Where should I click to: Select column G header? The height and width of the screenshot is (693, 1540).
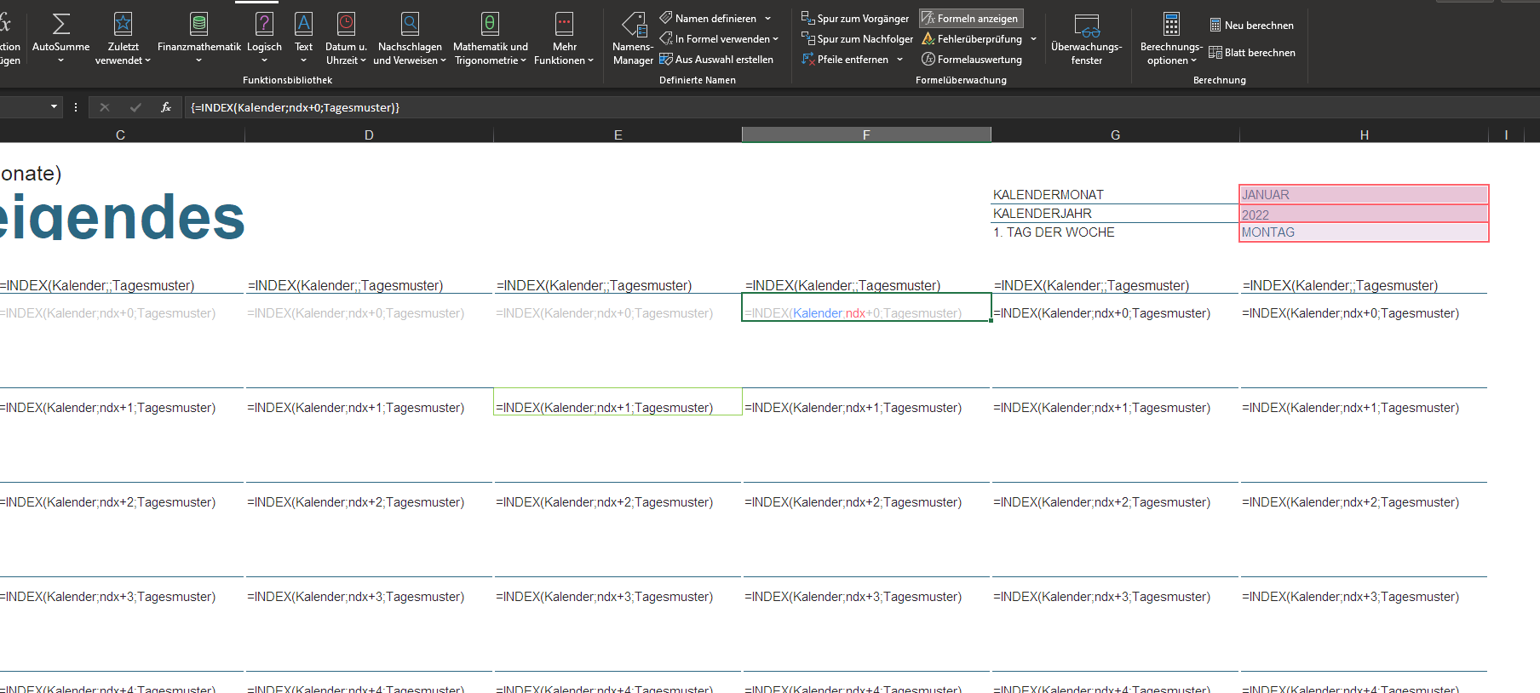1115,135
